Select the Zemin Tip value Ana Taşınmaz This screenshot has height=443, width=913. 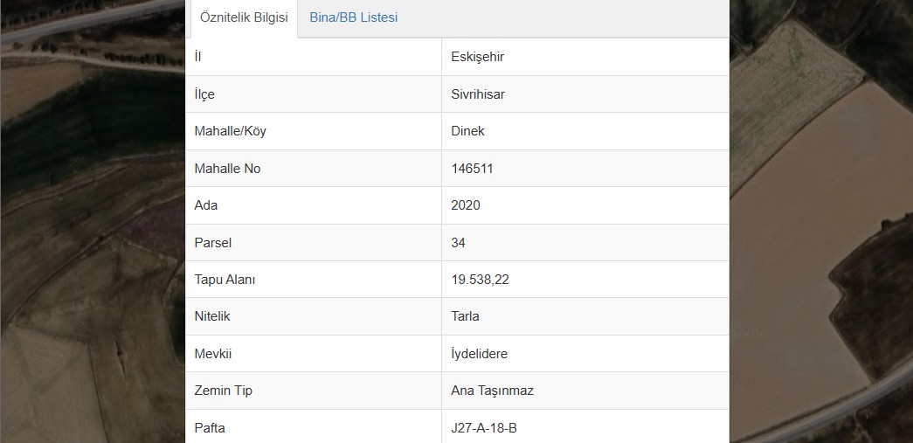point(492,391)
